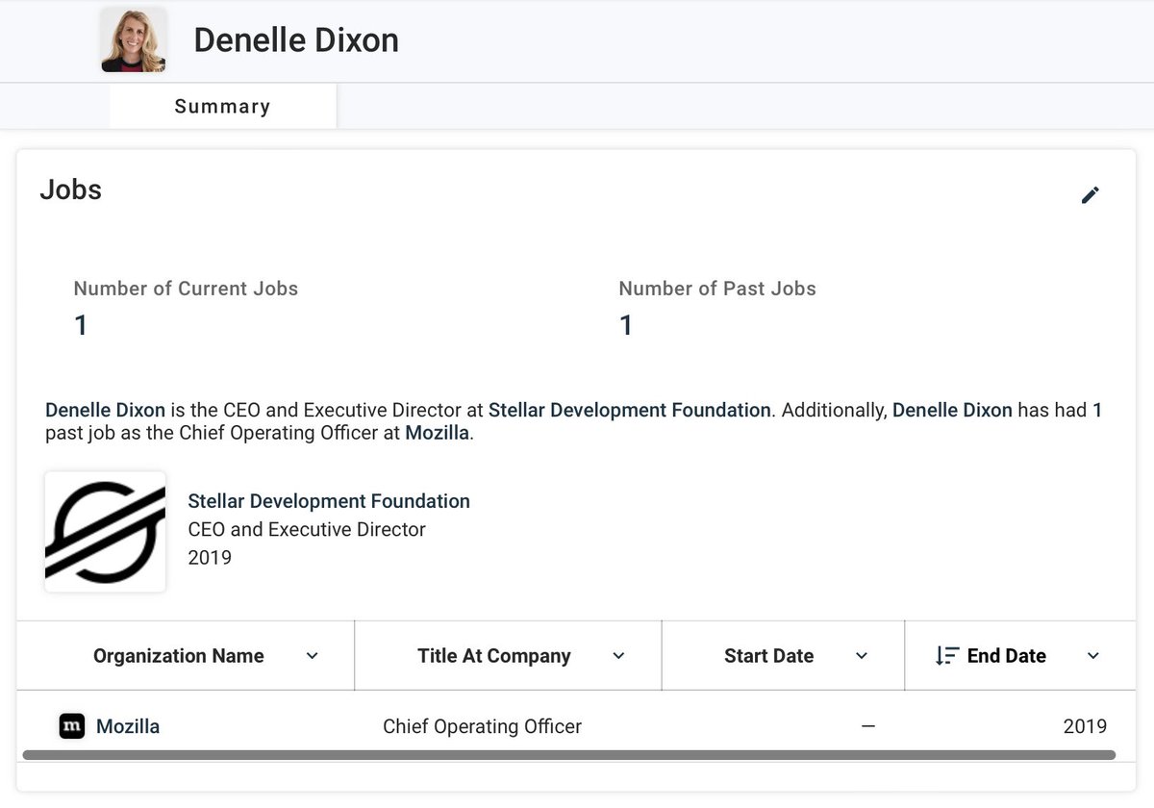Follow the Mozilla link in the description paragraph
The height and width of the screenshot is (808, 1154).
coord(437,433)
